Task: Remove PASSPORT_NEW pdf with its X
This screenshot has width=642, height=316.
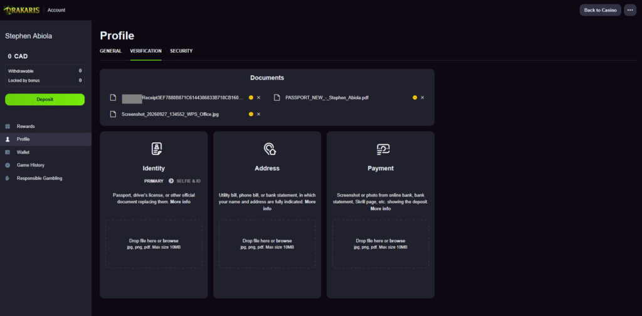Action: pos(423,97)
